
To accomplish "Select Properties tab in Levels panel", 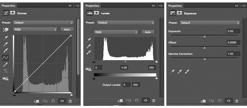I will pos(92,6).
